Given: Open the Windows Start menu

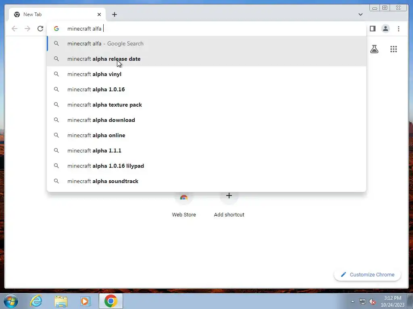Looking at the screenshot, I should point(11,301).
